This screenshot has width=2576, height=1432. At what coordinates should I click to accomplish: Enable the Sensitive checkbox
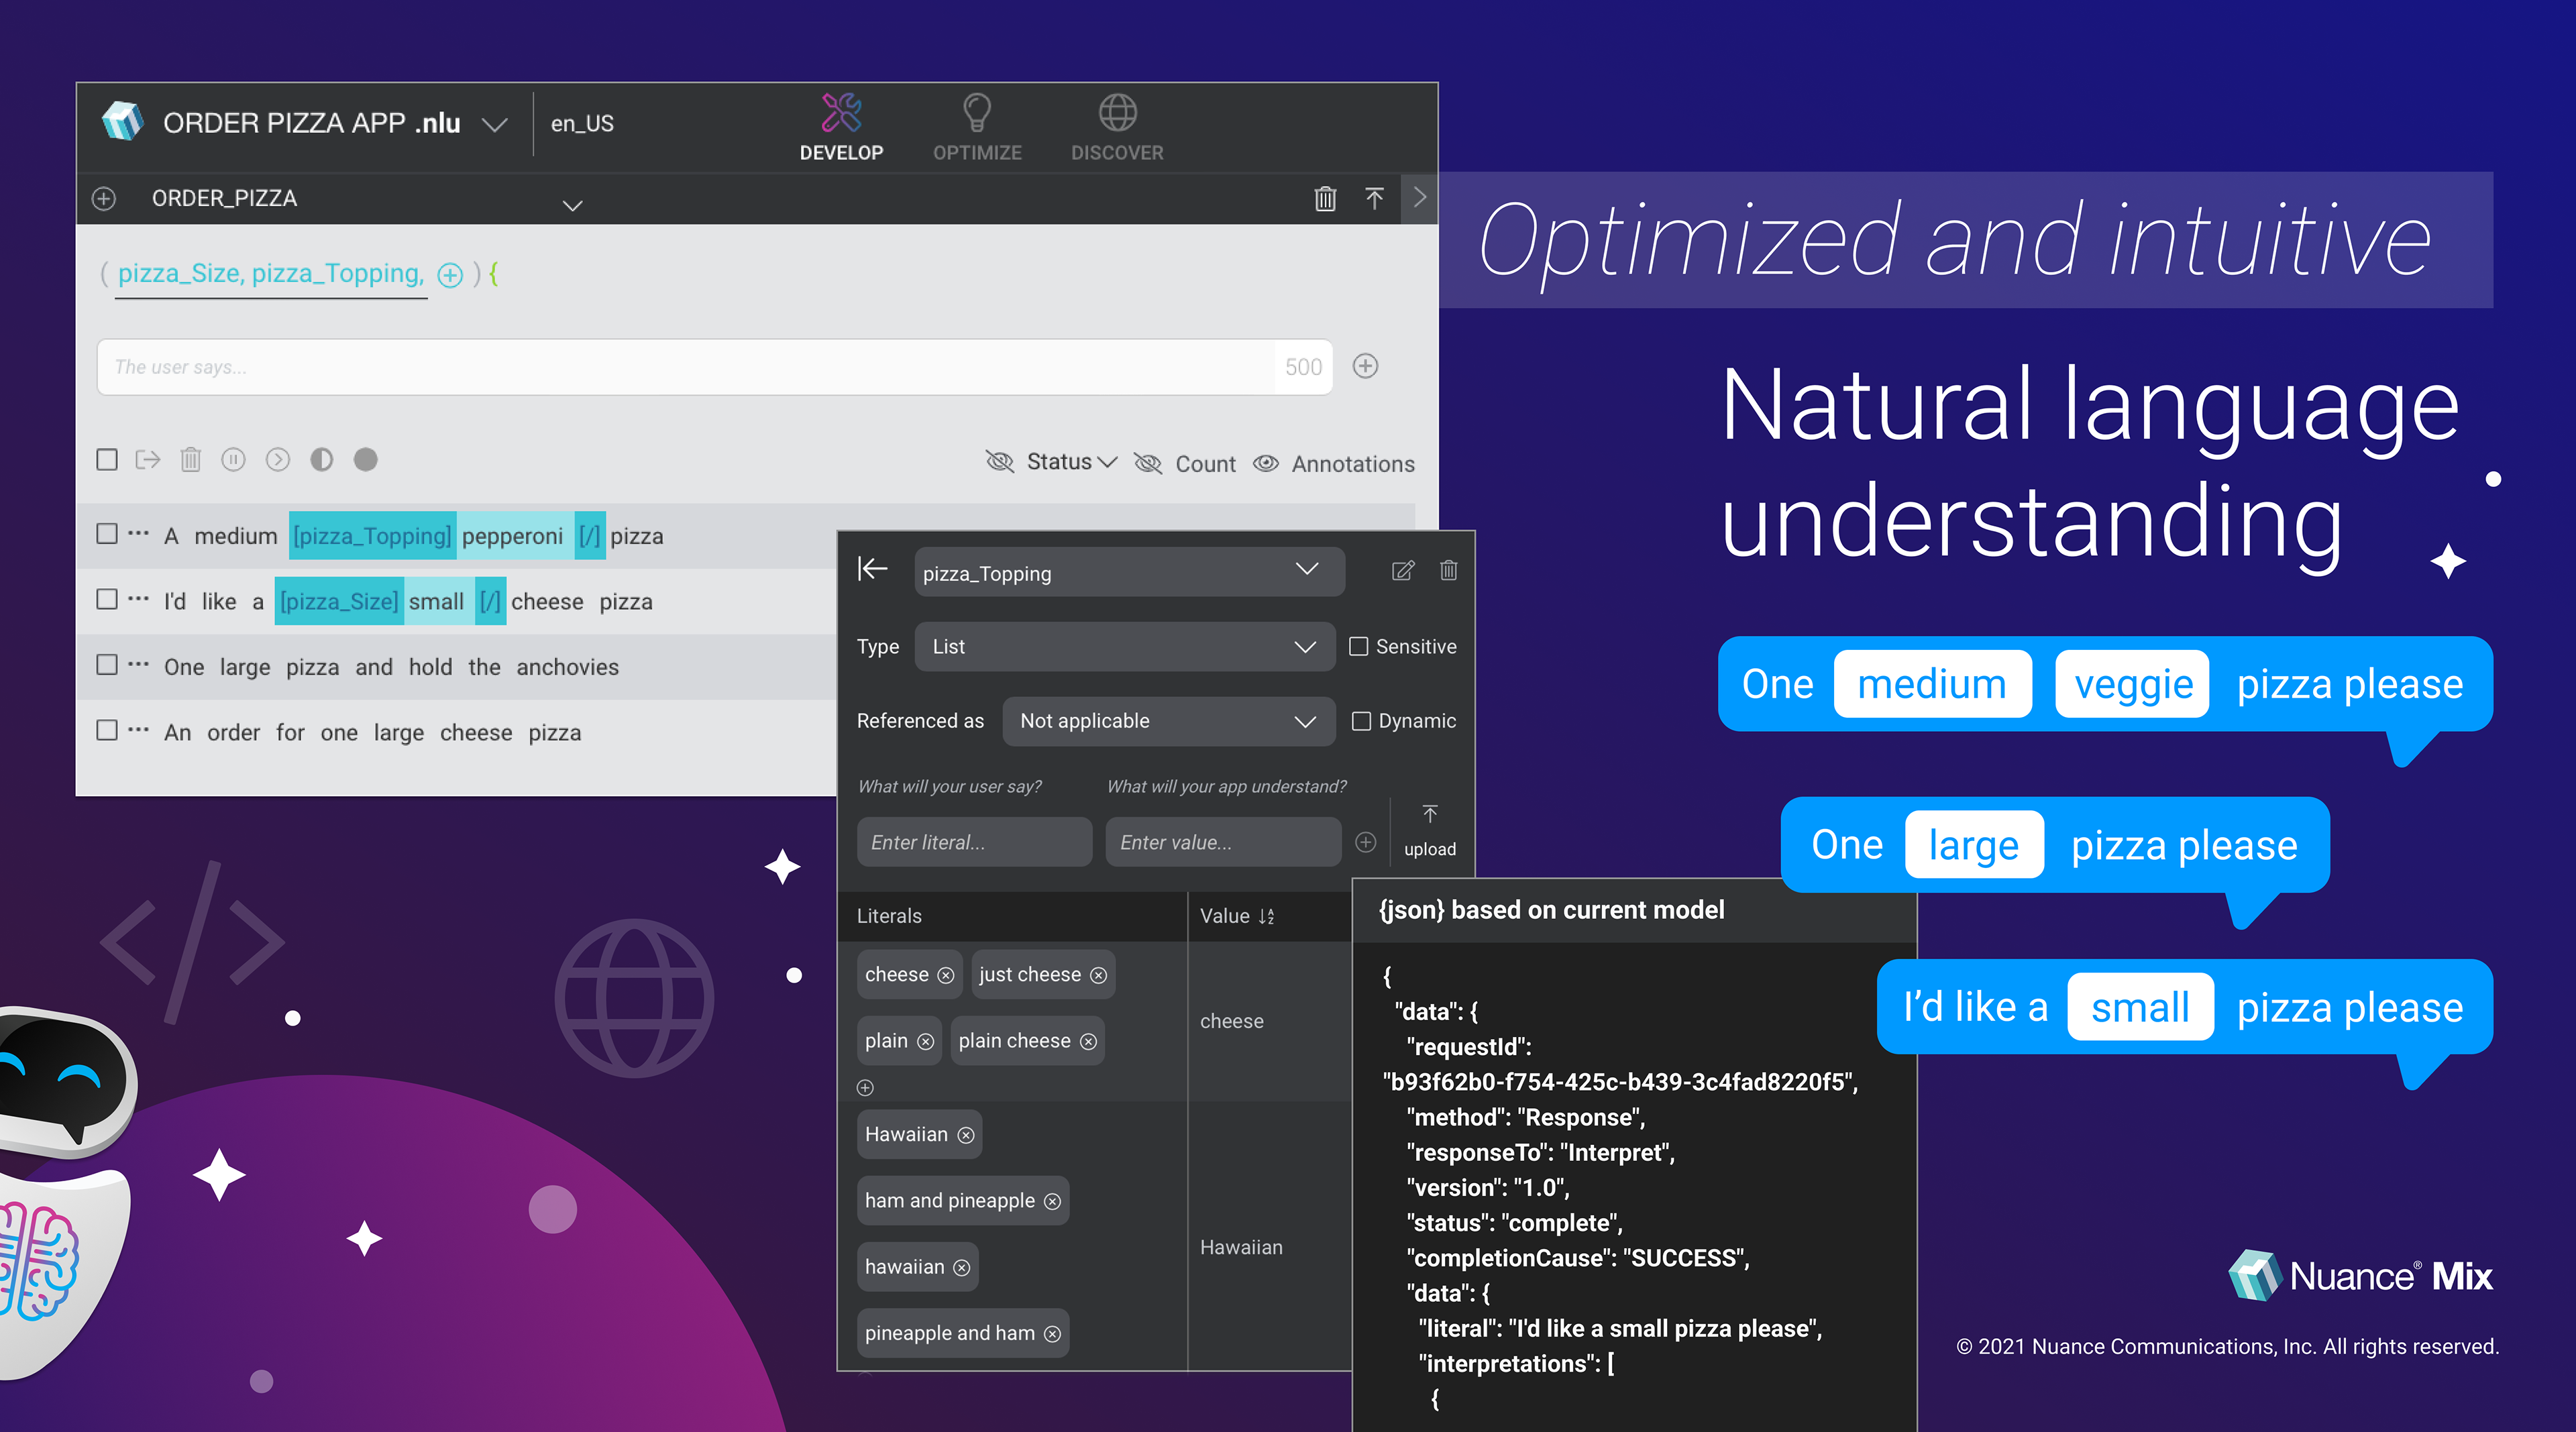point(1359,647)
